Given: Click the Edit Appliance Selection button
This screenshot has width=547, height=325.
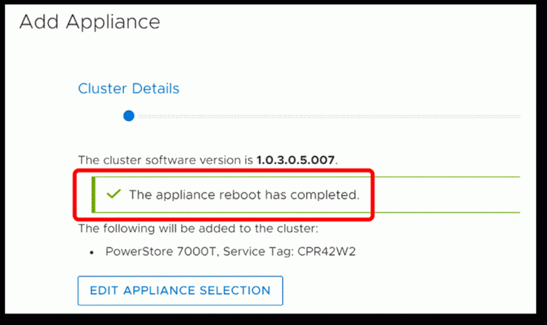Looking at the screenshot, I should [180, 291].
